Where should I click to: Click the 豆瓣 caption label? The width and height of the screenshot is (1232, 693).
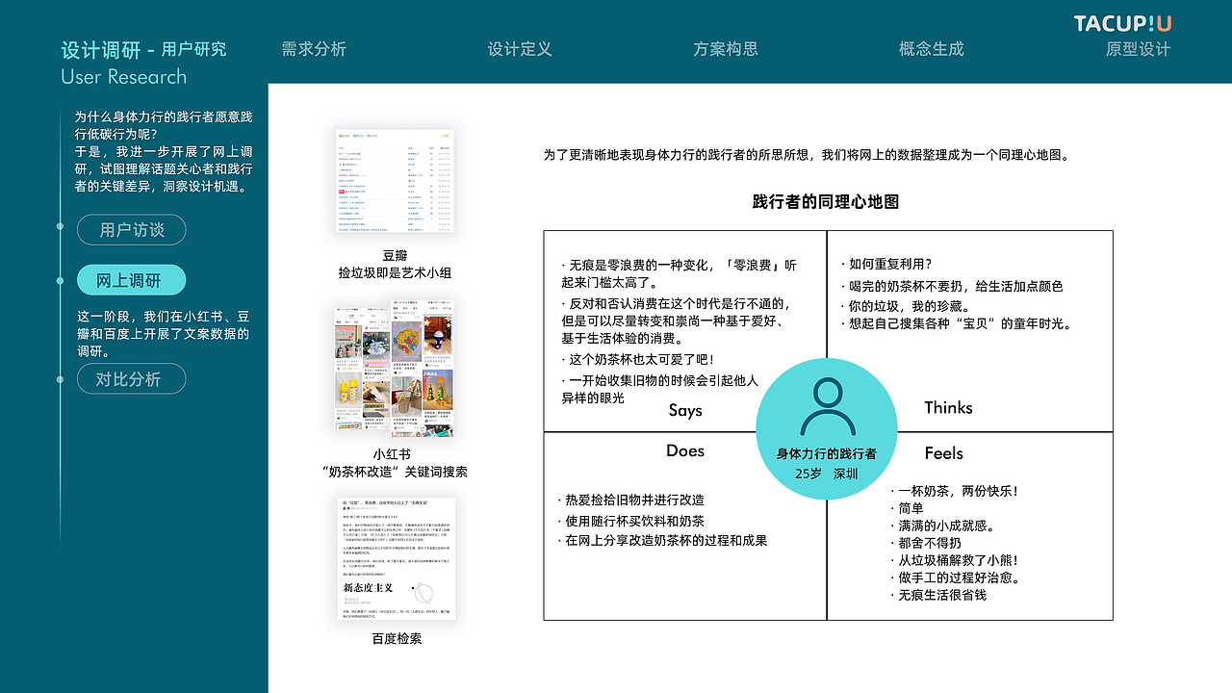(395, 255)
